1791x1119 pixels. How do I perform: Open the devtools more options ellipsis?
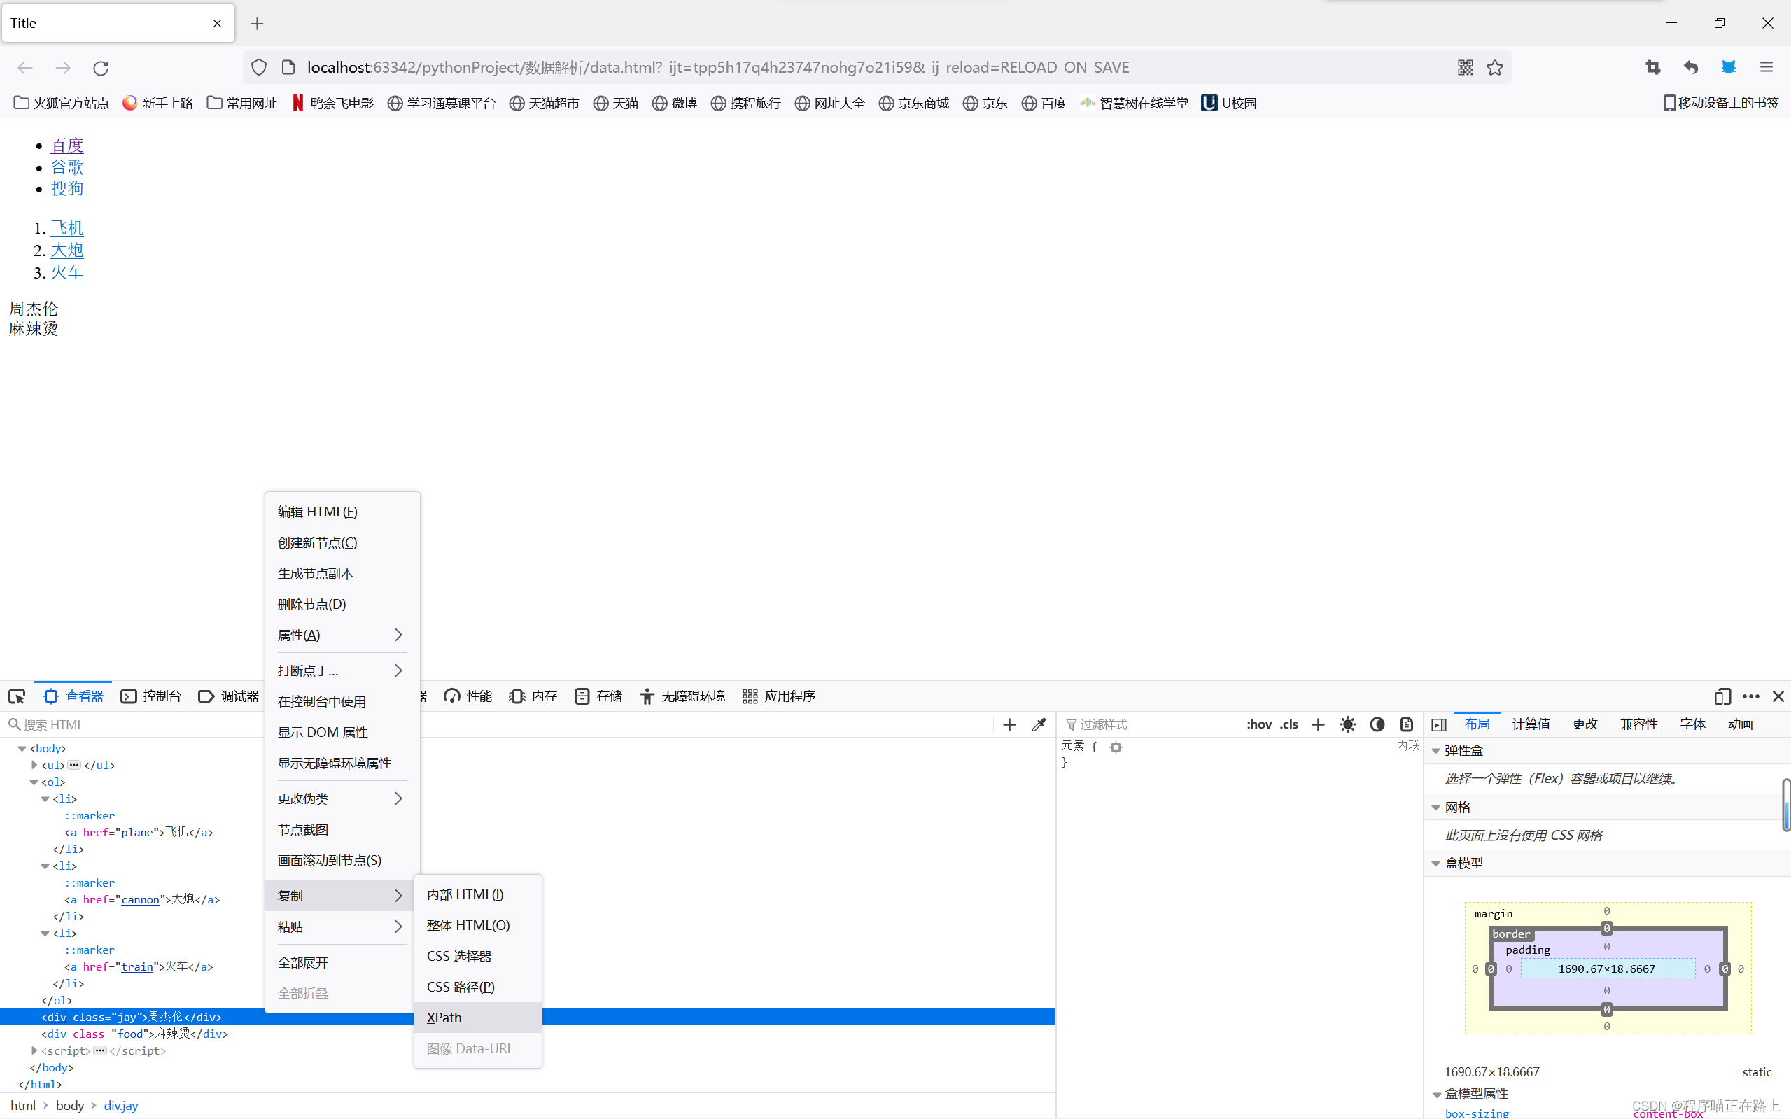1751,696
